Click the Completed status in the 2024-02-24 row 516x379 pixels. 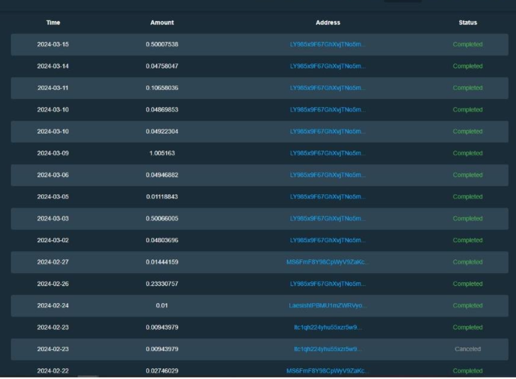coord(467,305)
